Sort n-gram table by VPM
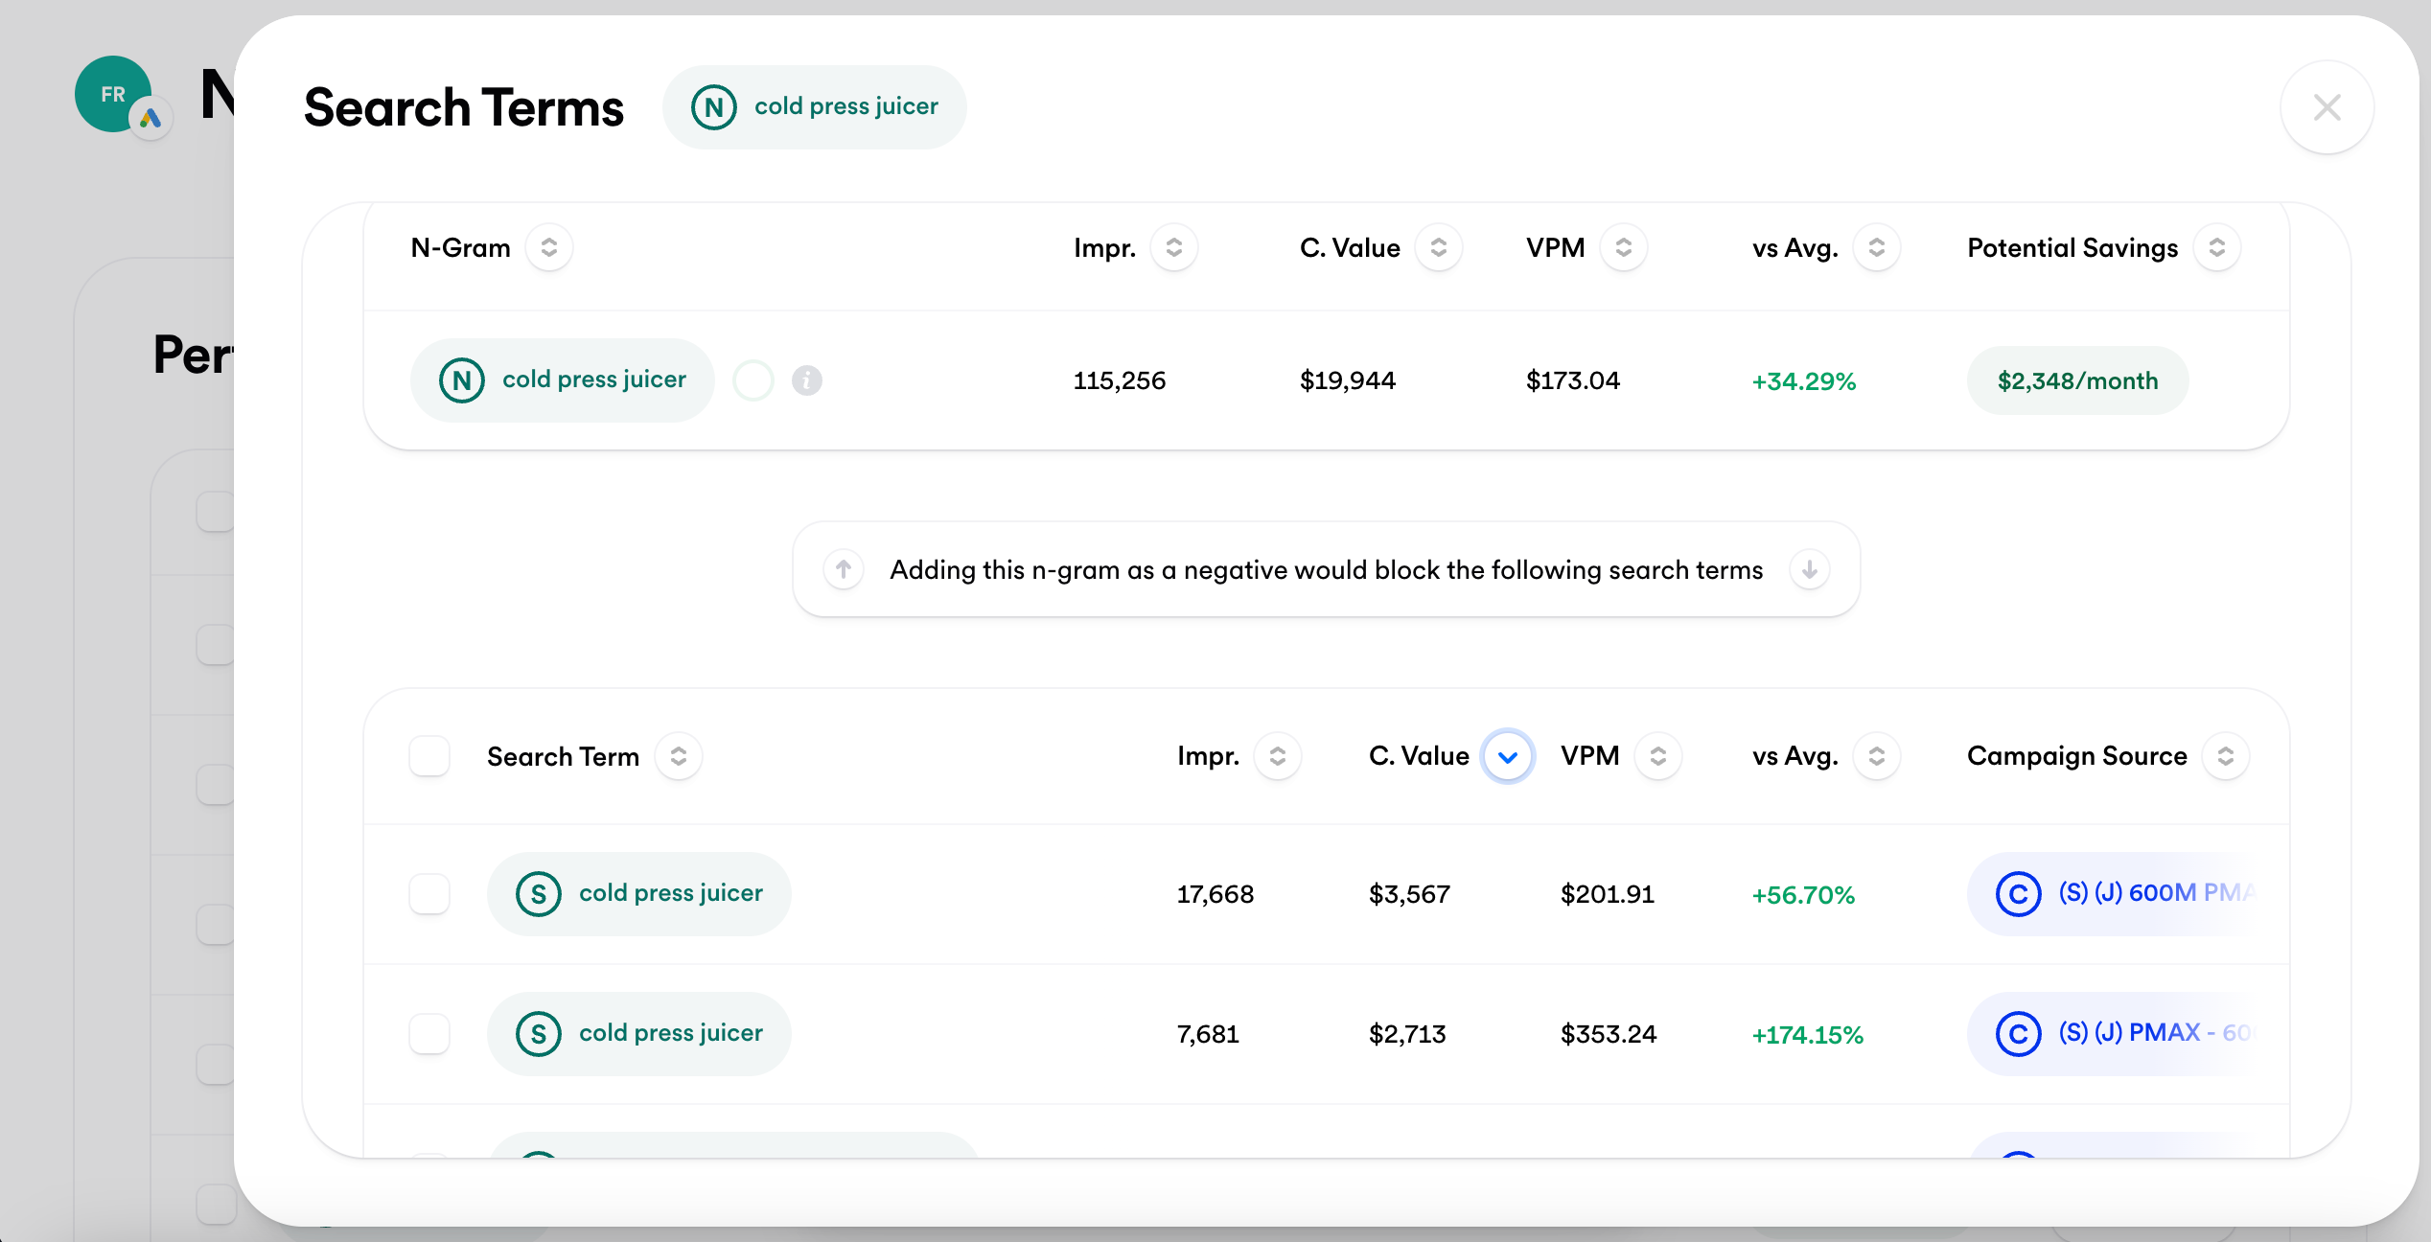 (x=1623, y=248)
